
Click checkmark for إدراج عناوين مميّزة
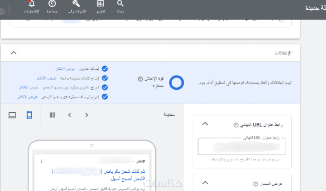tap(105, 87)
